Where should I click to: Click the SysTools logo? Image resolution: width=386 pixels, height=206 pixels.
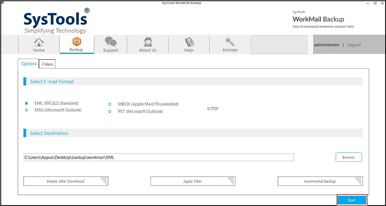coord(56,21)
